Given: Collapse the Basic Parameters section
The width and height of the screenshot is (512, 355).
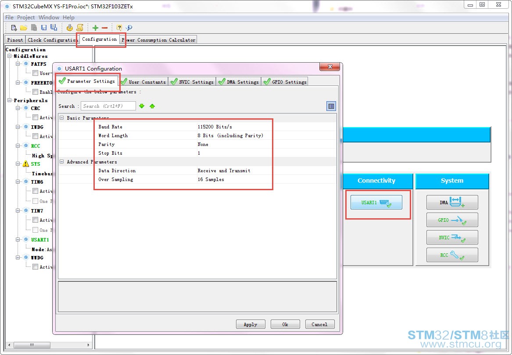Looking at the screenshot, I should pyautogui.click(x=62, y=117).
